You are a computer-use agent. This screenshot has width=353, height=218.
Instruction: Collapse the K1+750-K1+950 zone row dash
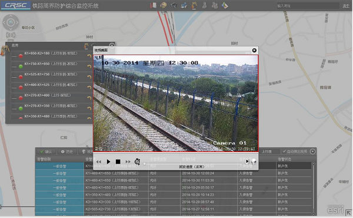[x=14, y=67]
